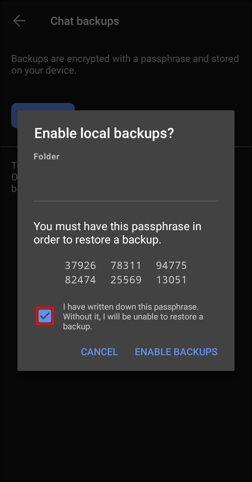Tap the Folder label
Screen dimensions: 252x482
point(47,157)
